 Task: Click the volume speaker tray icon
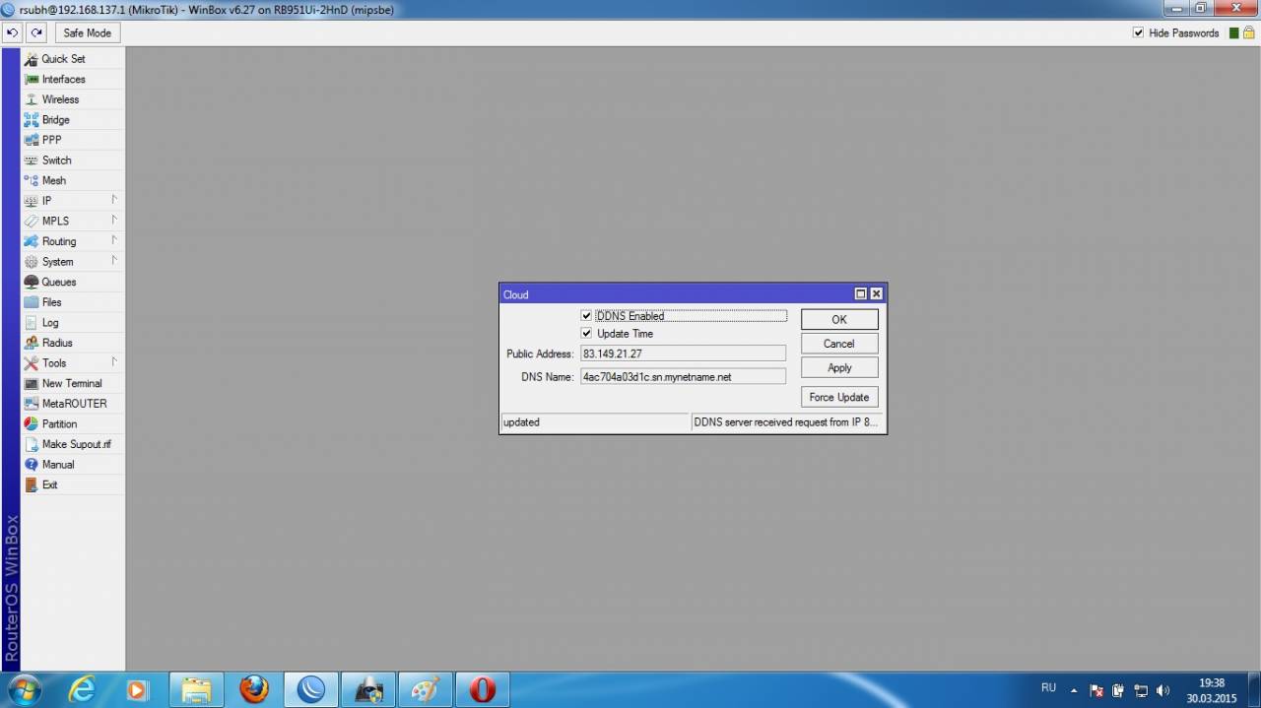pos(1162,690)
